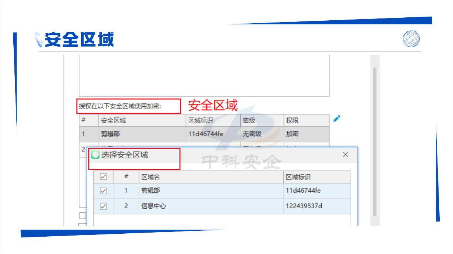Close the 选择安全区域 dialog
453x254 pixels.
pos(345,155)
